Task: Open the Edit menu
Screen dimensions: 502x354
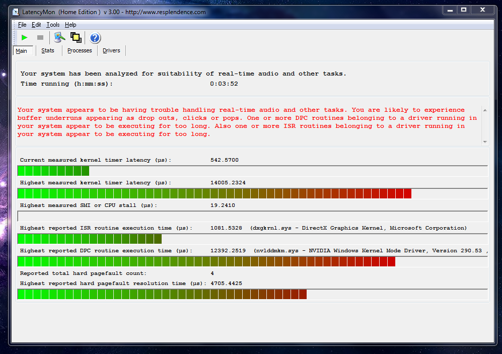Action: [x=36, y=25]
